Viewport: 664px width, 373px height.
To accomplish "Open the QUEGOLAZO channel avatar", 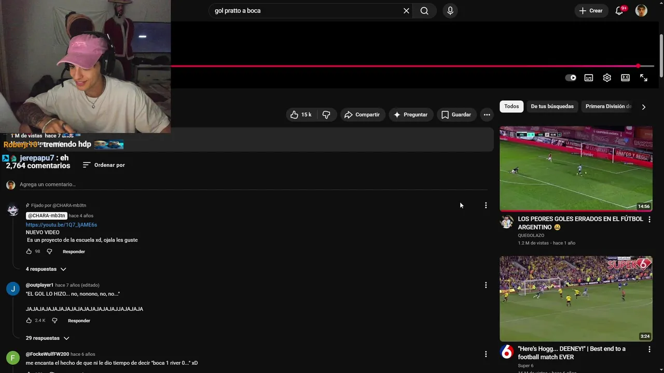I will pyautogui.click(x=506, y=222).
